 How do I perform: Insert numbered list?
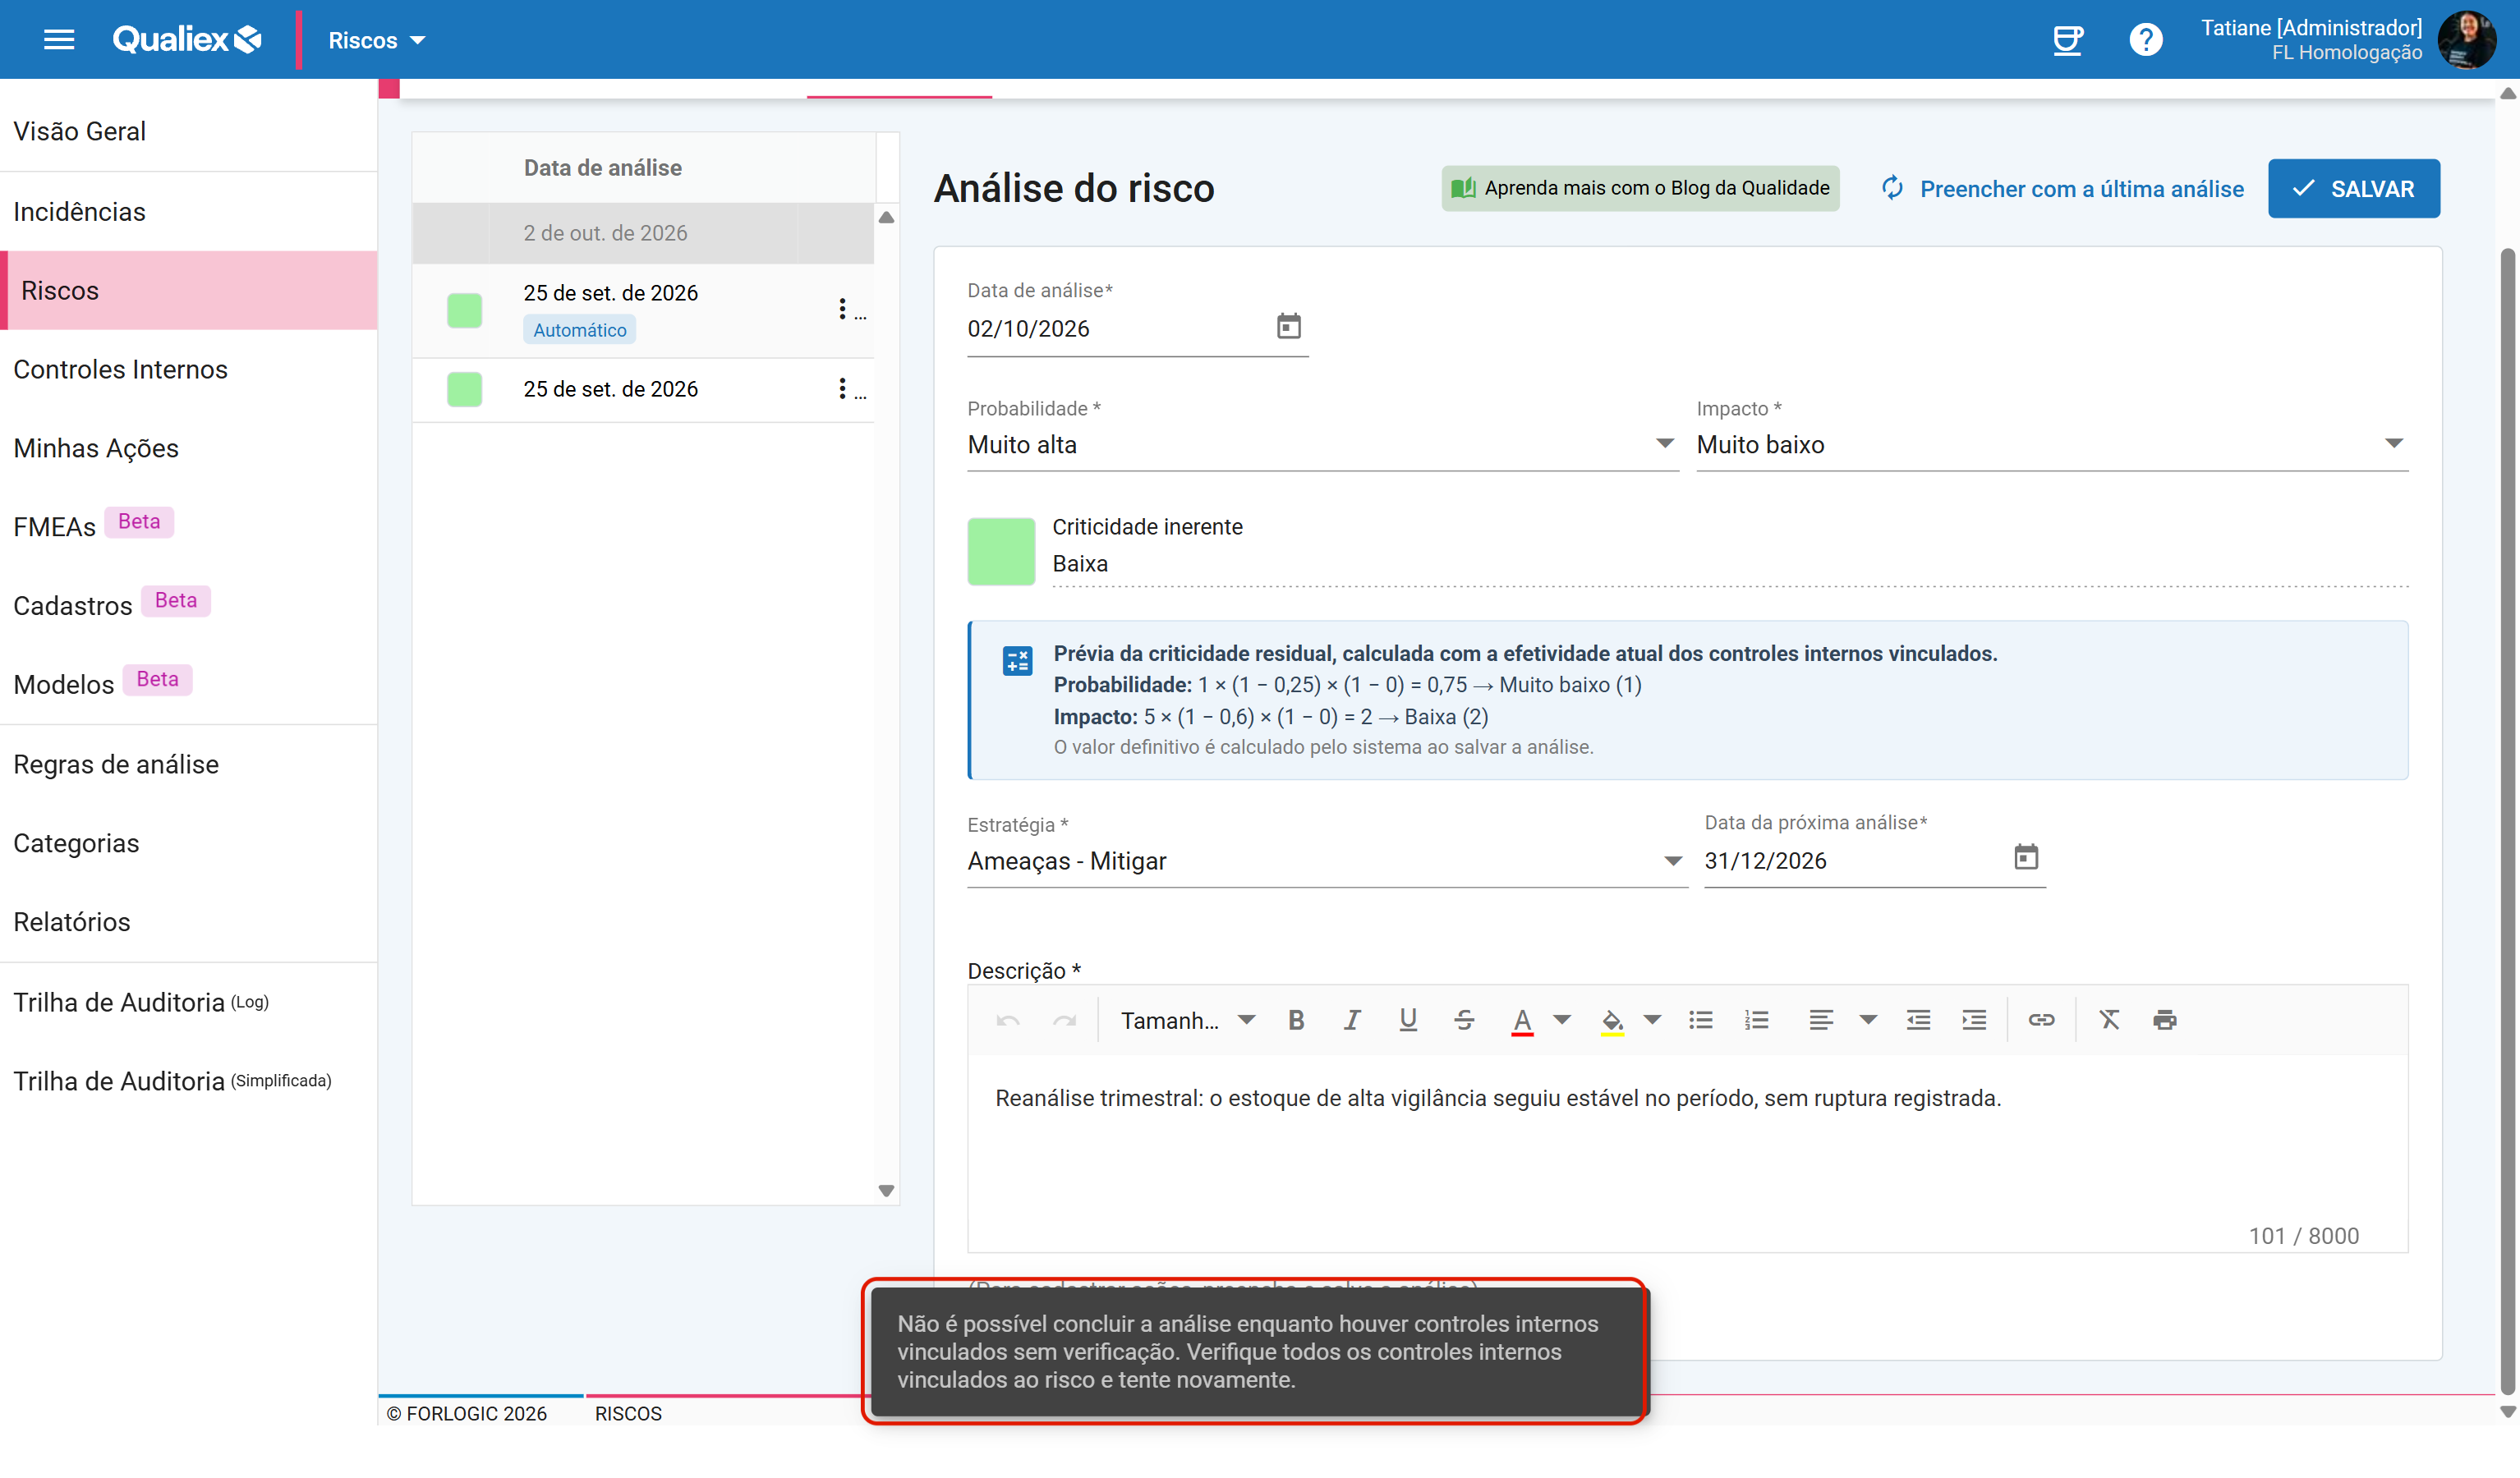coord(1757,1020)
